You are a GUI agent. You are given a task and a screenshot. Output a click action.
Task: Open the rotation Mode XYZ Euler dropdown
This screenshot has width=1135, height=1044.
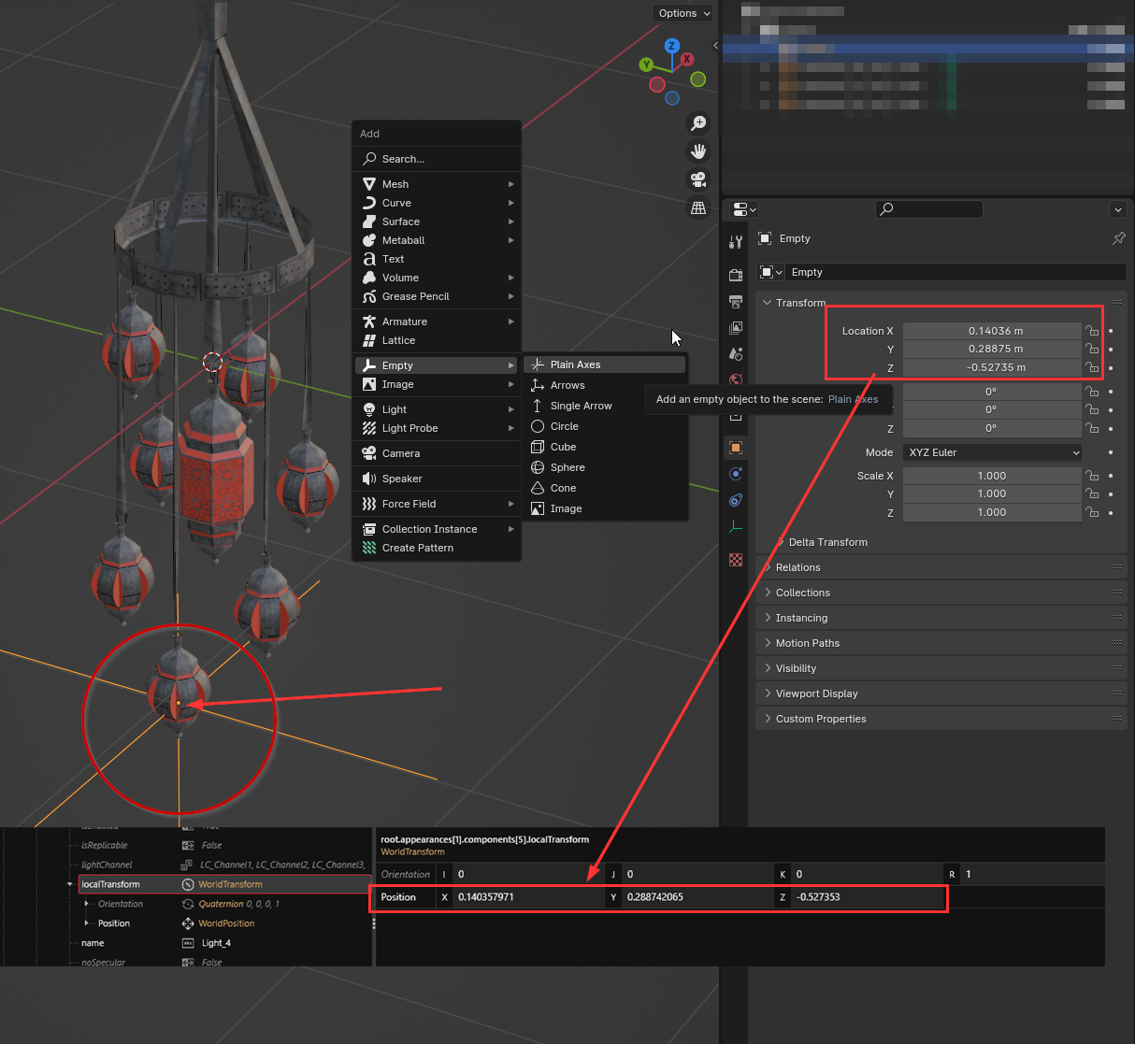tap(992, 452)
